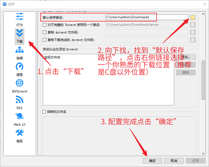
Task: Switch to the Web UI settings page
Action: pos(20,119)
